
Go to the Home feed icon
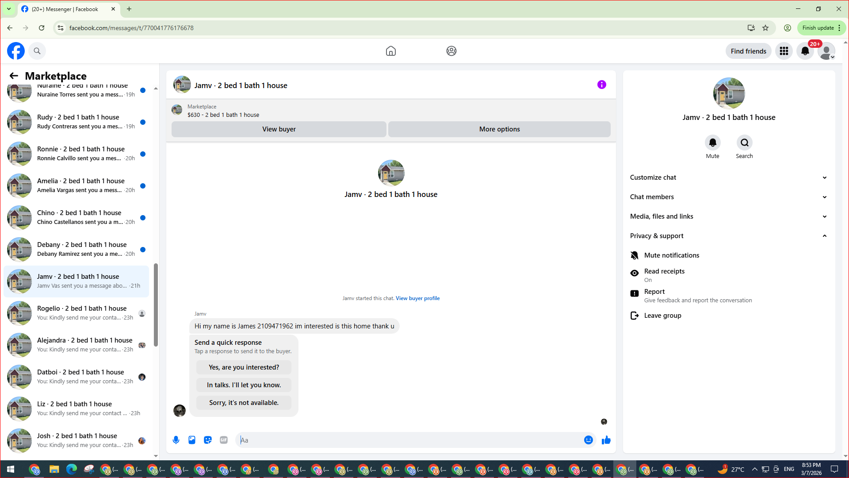(391, 51)
